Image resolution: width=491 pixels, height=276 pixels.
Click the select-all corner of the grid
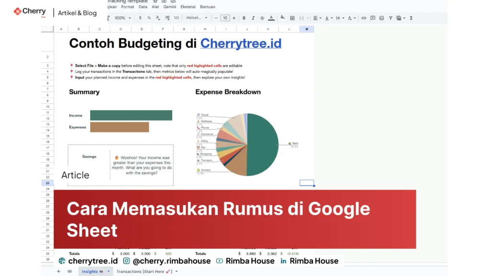pyautogui.click(x=47, y=29)
